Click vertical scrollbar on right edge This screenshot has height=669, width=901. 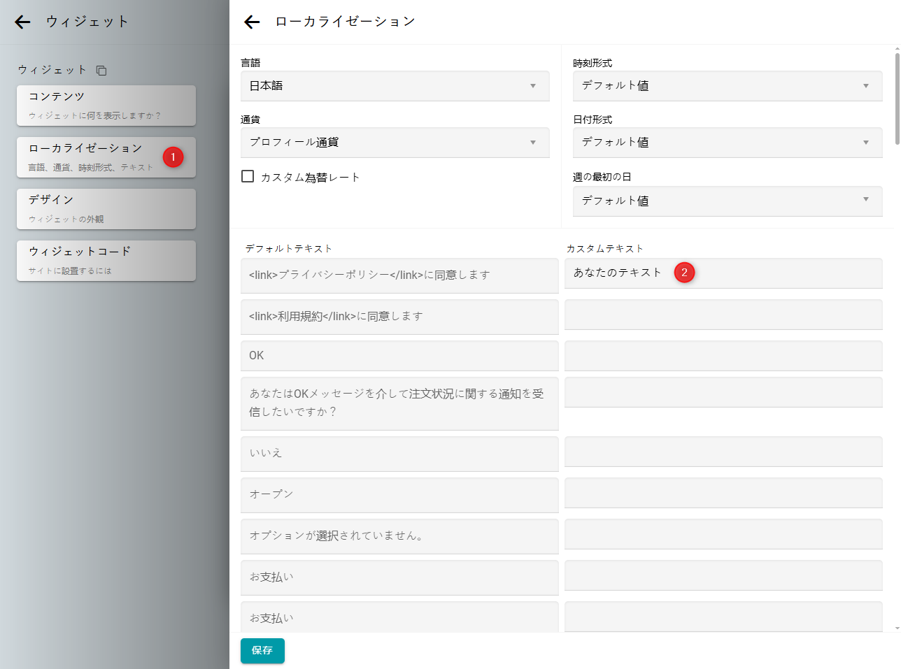pos(897,98)
